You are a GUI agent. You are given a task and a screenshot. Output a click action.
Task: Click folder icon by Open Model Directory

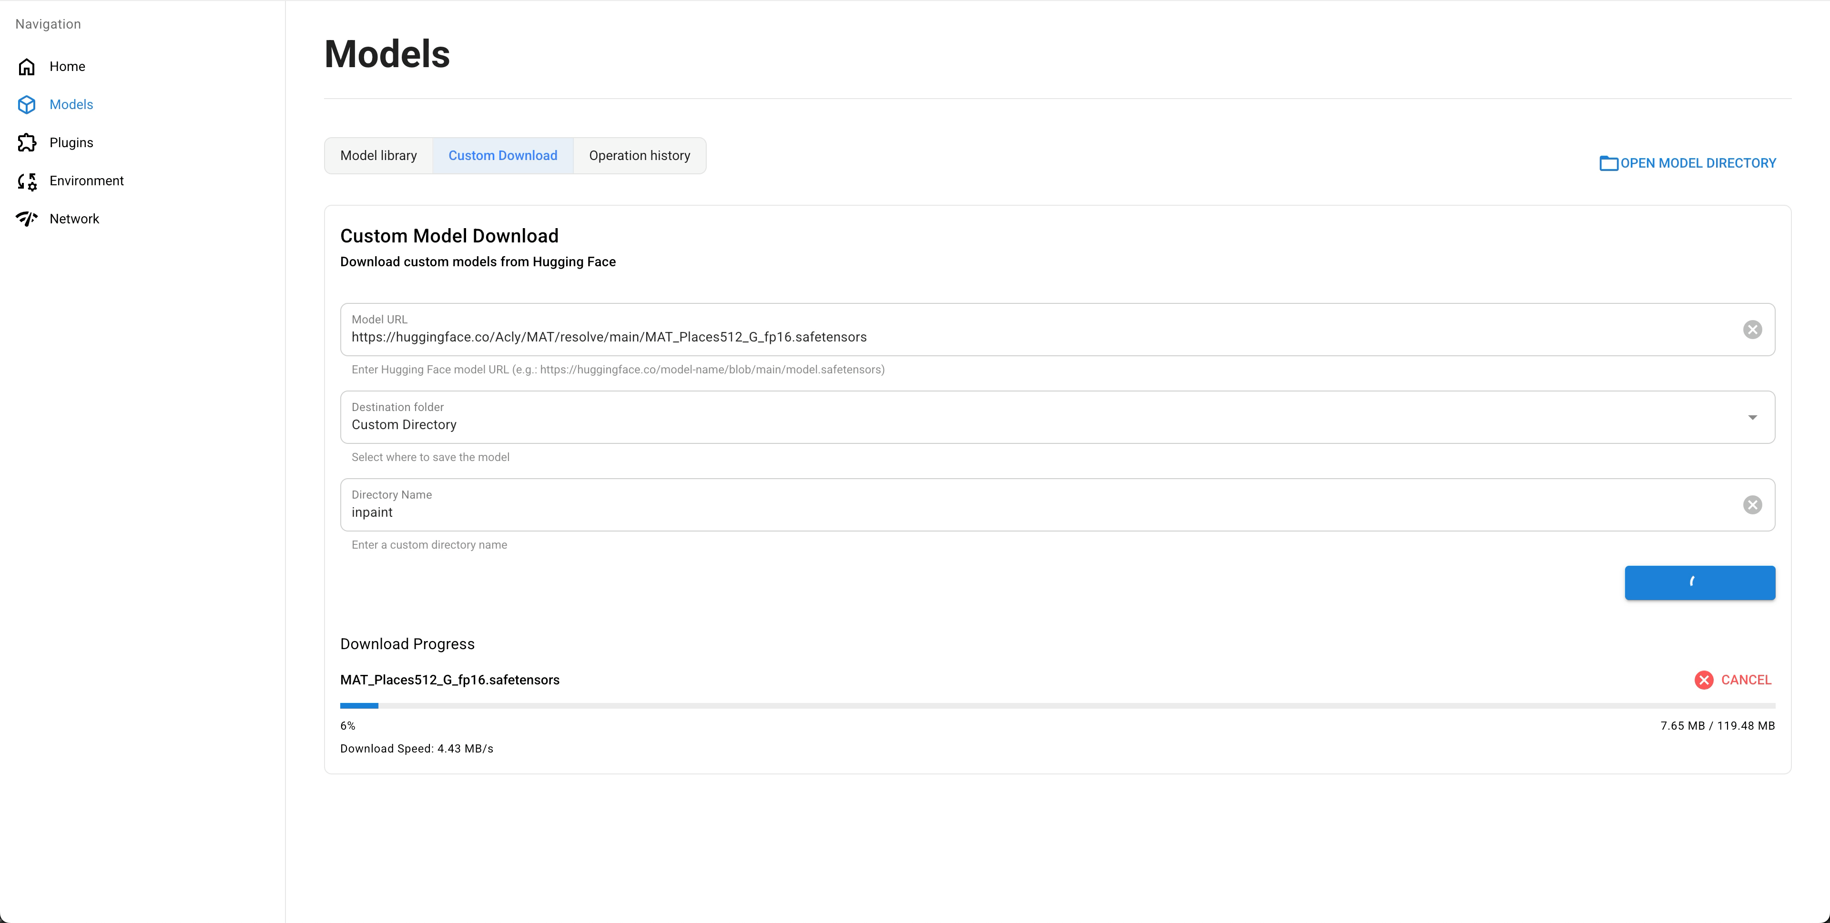tap(1608, 163)
